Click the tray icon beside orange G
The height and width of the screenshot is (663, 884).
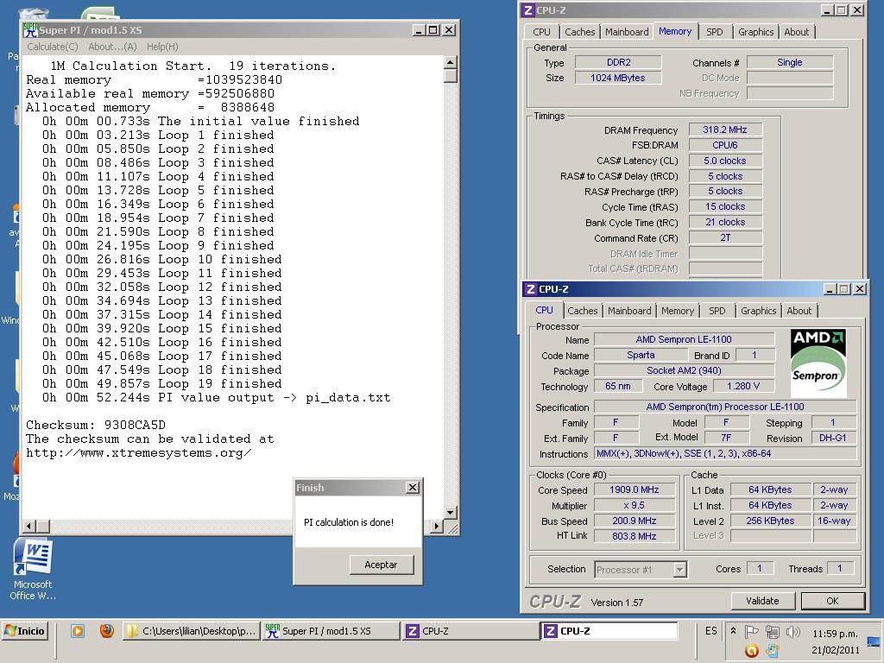773,651
